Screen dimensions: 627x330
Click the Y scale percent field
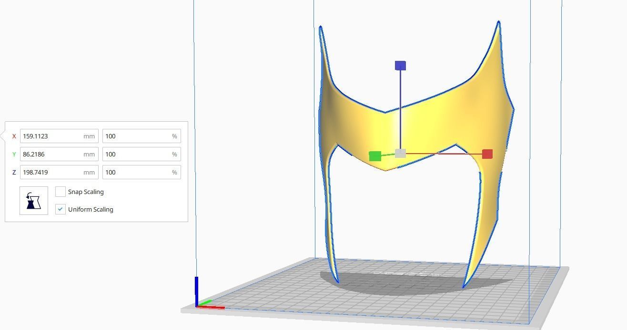click(142, 154)
